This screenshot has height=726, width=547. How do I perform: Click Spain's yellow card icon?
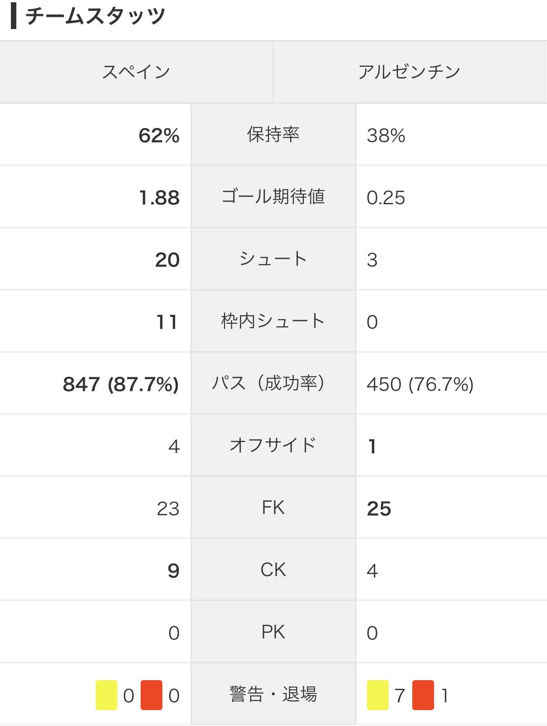click(x=107, y=695)
